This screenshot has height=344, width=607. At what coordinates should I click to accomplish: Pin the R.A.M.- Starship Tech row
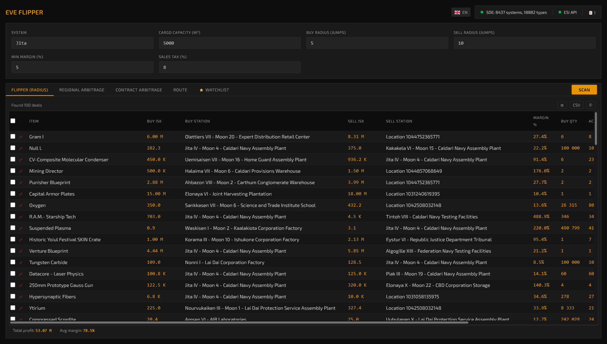pyautogui.click(x=21, y=217)
